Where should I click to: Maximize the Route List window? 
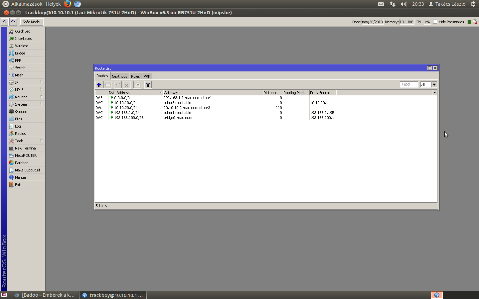click(x=429, y=68)
